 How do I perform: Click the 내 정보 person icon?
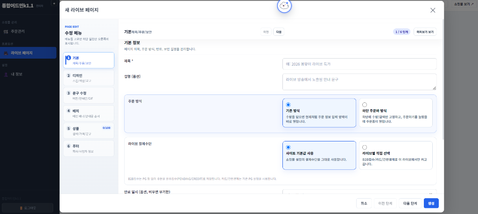(6, 74)
